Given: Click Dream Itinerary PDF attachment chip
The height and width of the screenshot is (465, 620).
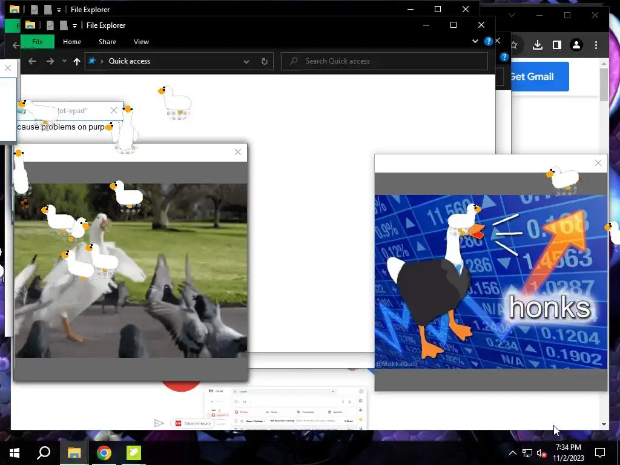Looking at the screenshot, I should pyautogui.click(x=193, y=423).
